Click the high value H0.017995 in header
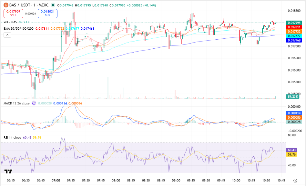The image size is (306, 186). tap(83, 5)
